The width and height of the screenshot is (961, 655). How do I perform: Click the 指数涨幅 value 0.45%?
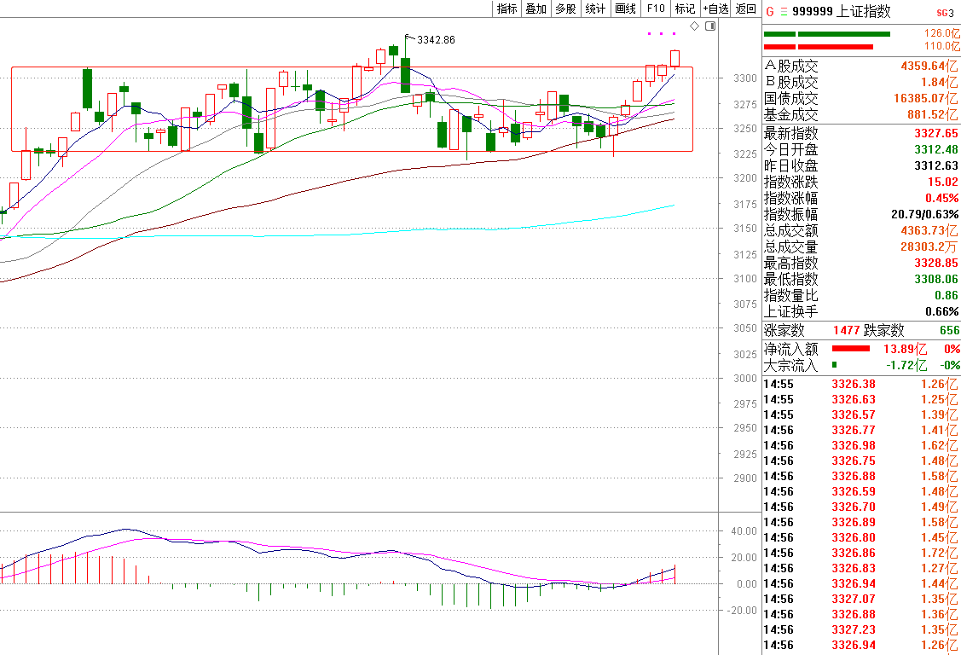tap(942, 199)
